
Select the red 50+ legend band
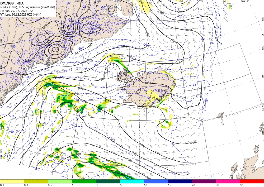click(x=252, y=181)
